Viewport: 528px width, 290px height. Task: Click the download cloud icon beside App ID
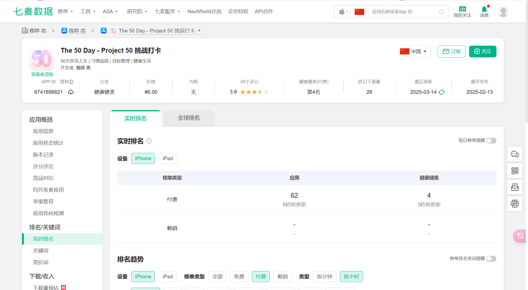tap(71, 92)
